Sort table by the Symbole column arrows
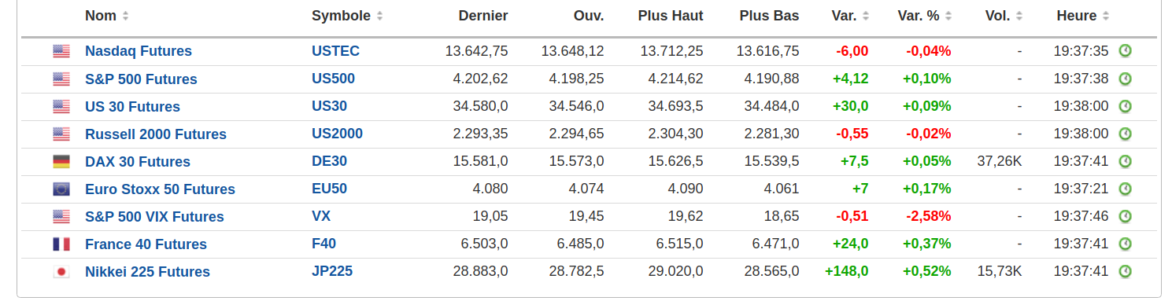The width and height of the screenshot is (1172, 301). point(379,16)
